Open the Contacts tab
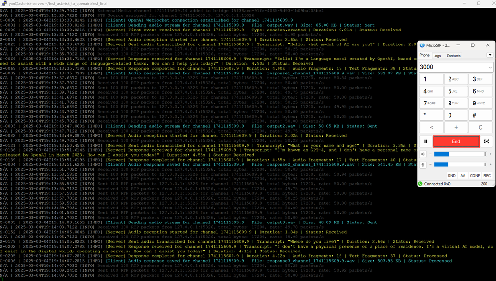This screenshot has height=281, width=496. (x=453, y=56)
